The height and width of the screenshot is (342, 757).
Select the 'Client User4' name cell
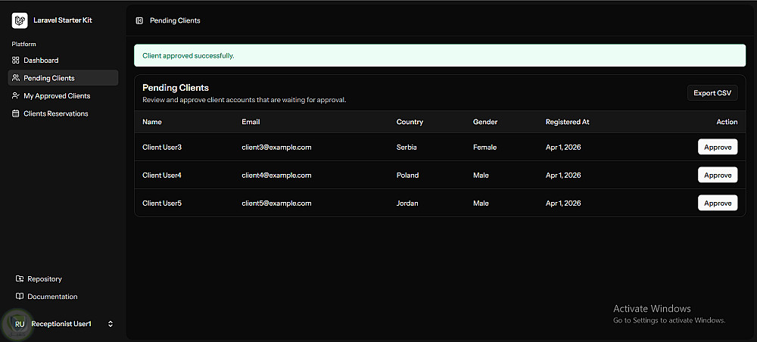click(x=162, y=175)
